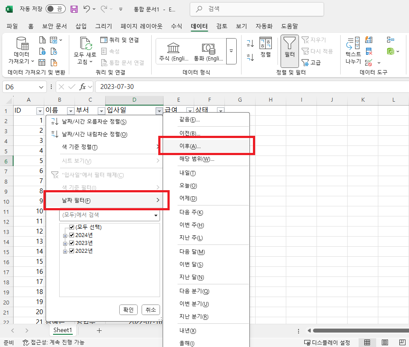Open the 급여 column filter dropdown

pyautogui.click(x=190, y=110)
